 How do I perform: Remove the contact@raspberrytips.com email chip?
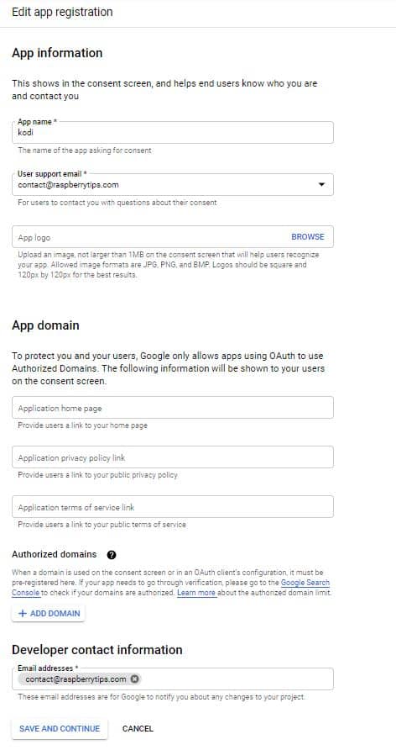(134, 679)
